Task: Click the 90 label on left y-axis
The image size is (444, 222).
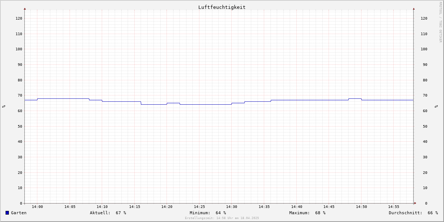Action: click(x=20, y=64)
